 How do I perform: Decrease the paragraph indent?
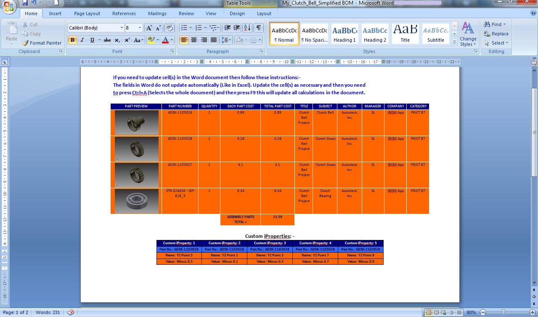(x=227, y=28)
